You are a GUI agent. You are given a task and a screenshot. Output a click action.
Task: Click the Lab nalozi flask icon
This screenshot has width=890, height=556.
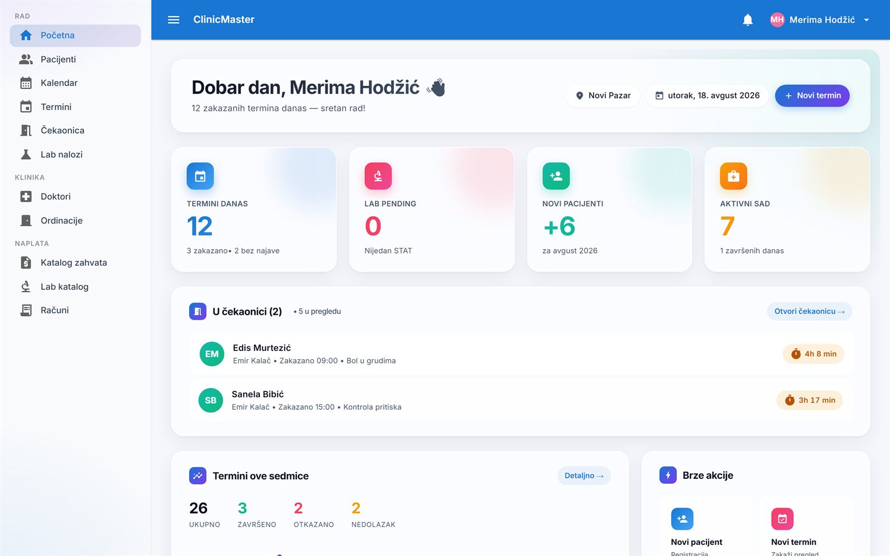pyautogui.click(x=26, y=155)
